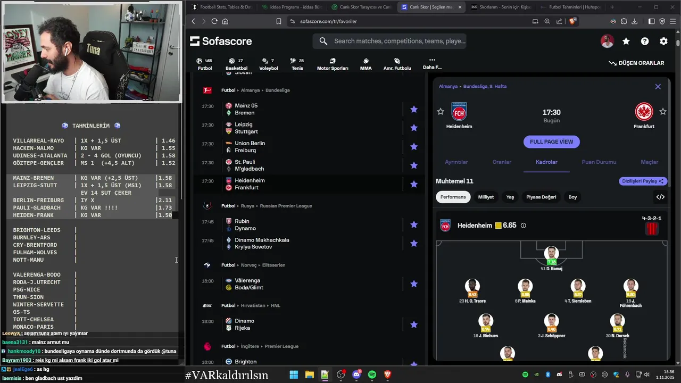Open the browser downloads icon

634,21
